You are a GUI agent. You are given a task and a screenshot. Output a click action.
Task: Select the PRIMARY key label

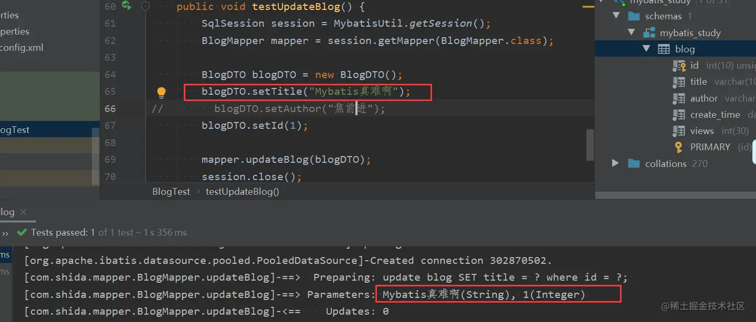[x=710, y=147]
